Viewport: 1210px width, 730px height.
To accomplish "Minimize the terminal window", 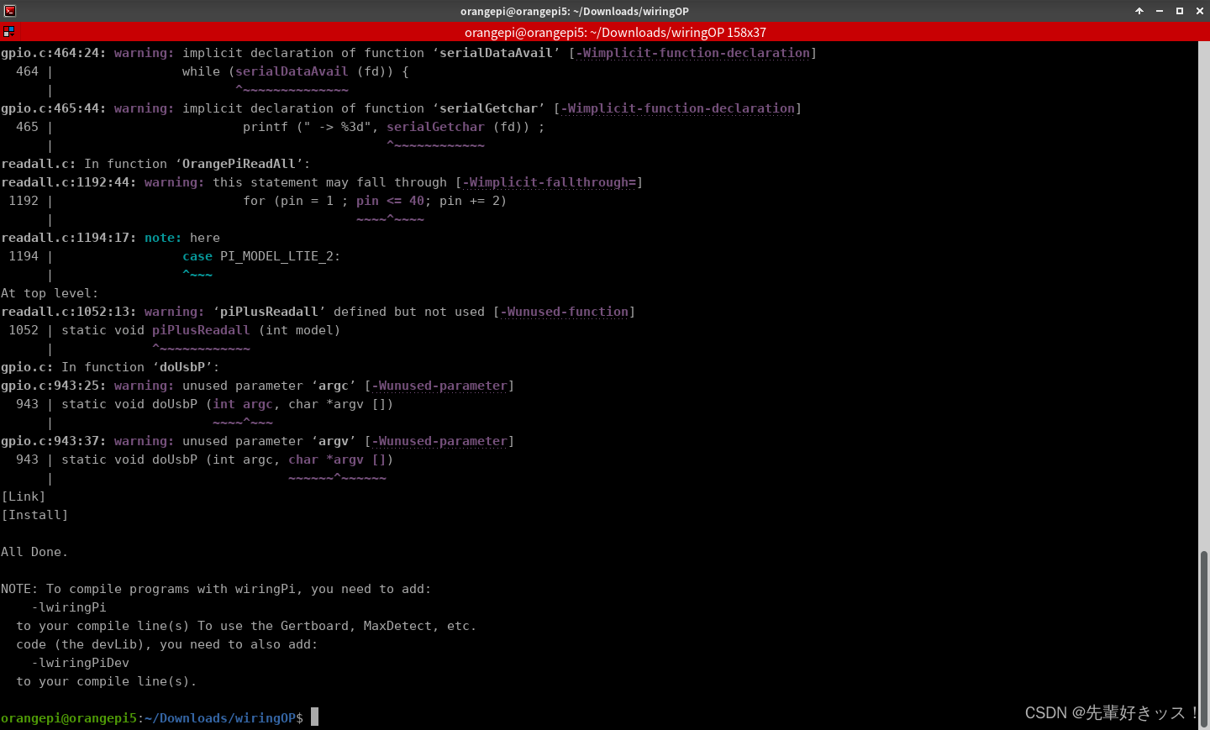I will tap(1160, 11).
